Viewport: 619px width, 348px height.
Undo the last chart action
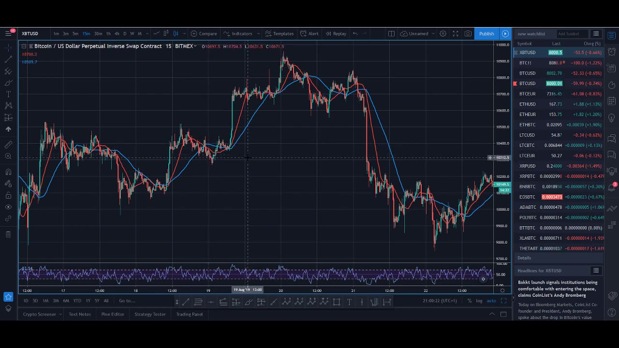point(355,33)
